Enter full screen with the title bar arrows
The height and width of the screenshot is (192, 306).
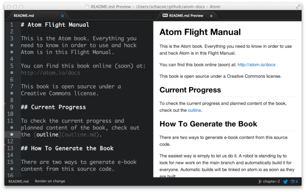click(x=298, y=7)
